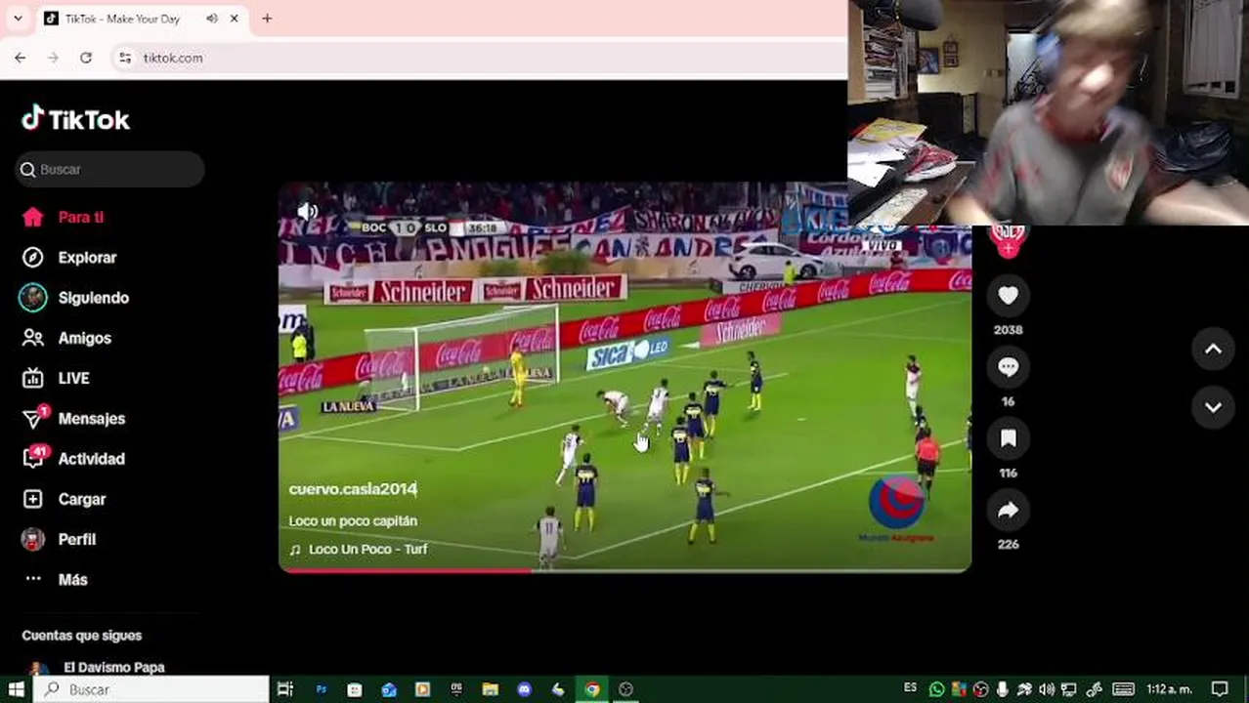Image resolution: width=1249 pixels, height=703 pixels.
Task: Expand the Más options menu
Action: click(x=56, y=579)
